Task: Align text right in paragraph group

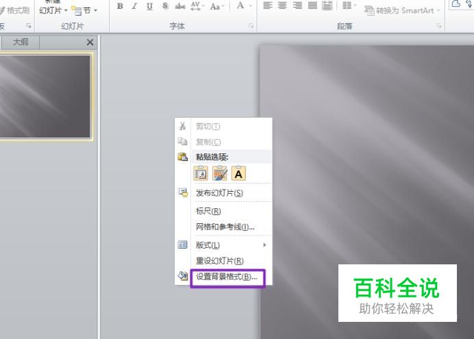Action: (x=297, y=5)
